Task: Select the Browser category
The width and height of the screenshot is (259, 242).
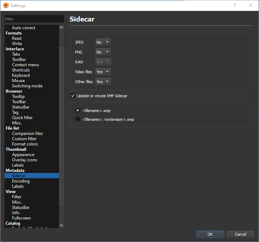Action: pos(14,91)
